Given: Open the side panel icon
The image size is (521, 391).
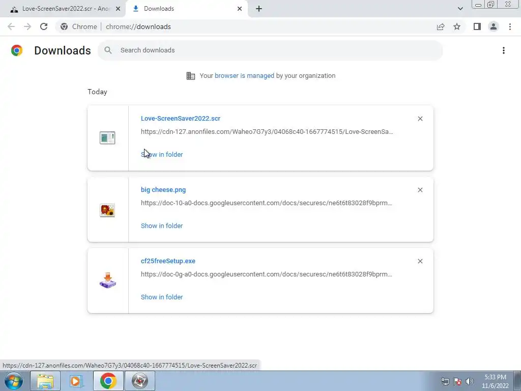Looking at the screenshot, I should 477,26.
